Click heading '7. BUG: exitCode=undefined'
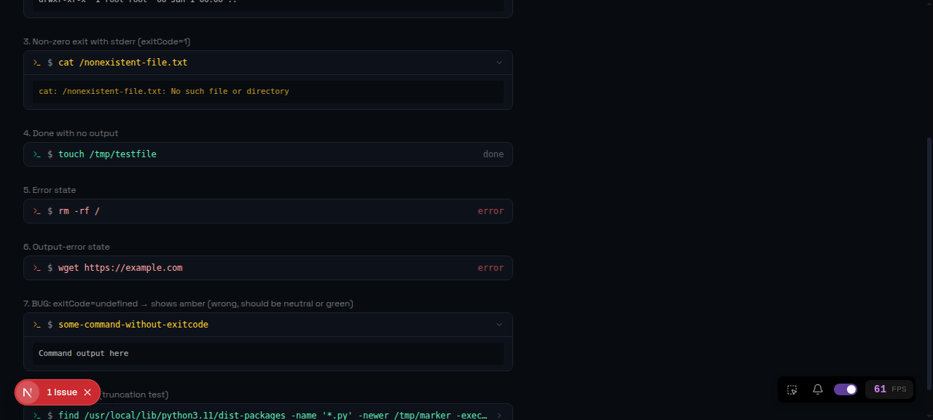The width and height of the screenshot is (933, 420). [x=188, y=304]
